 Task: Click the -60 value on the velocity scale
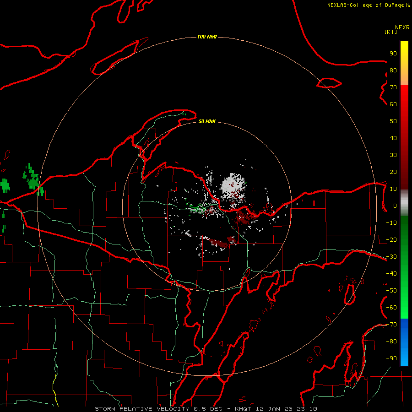(391, 308)
